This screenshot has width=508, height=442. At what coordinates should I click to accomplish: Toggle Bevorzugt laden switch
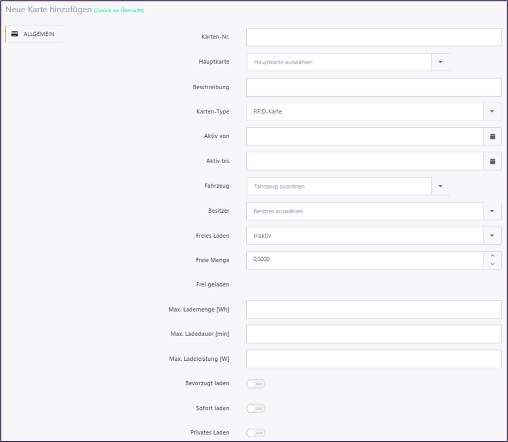point(256,384)
